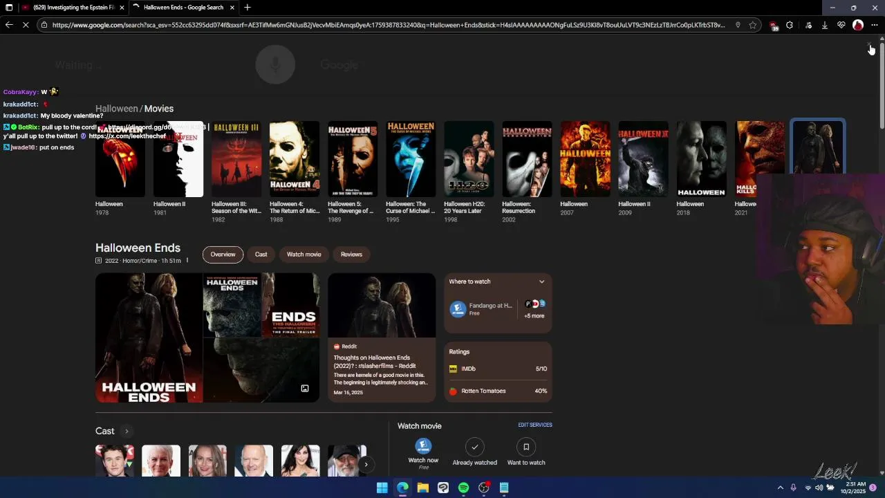Screen dimensions: 885x498
Task: Open the large Halloween Ends poster image
Action: tap(149, 338)
